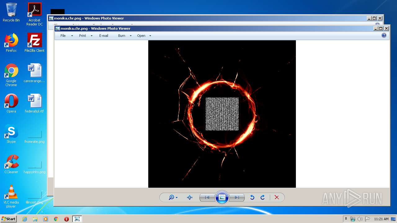Image resolution: width=397 pixels, height=223 pixels.
Task: Open the Print menu
Action: pyautogui.click(x=83, y=36)
